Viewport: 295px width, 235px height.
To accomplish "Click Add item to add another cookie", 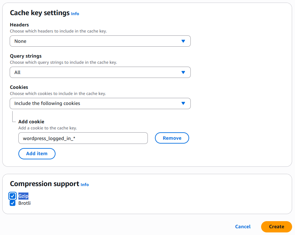I will (x=37, y=154).
